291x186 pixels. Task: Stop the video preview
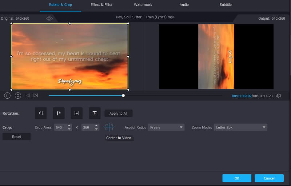point(18,95)
